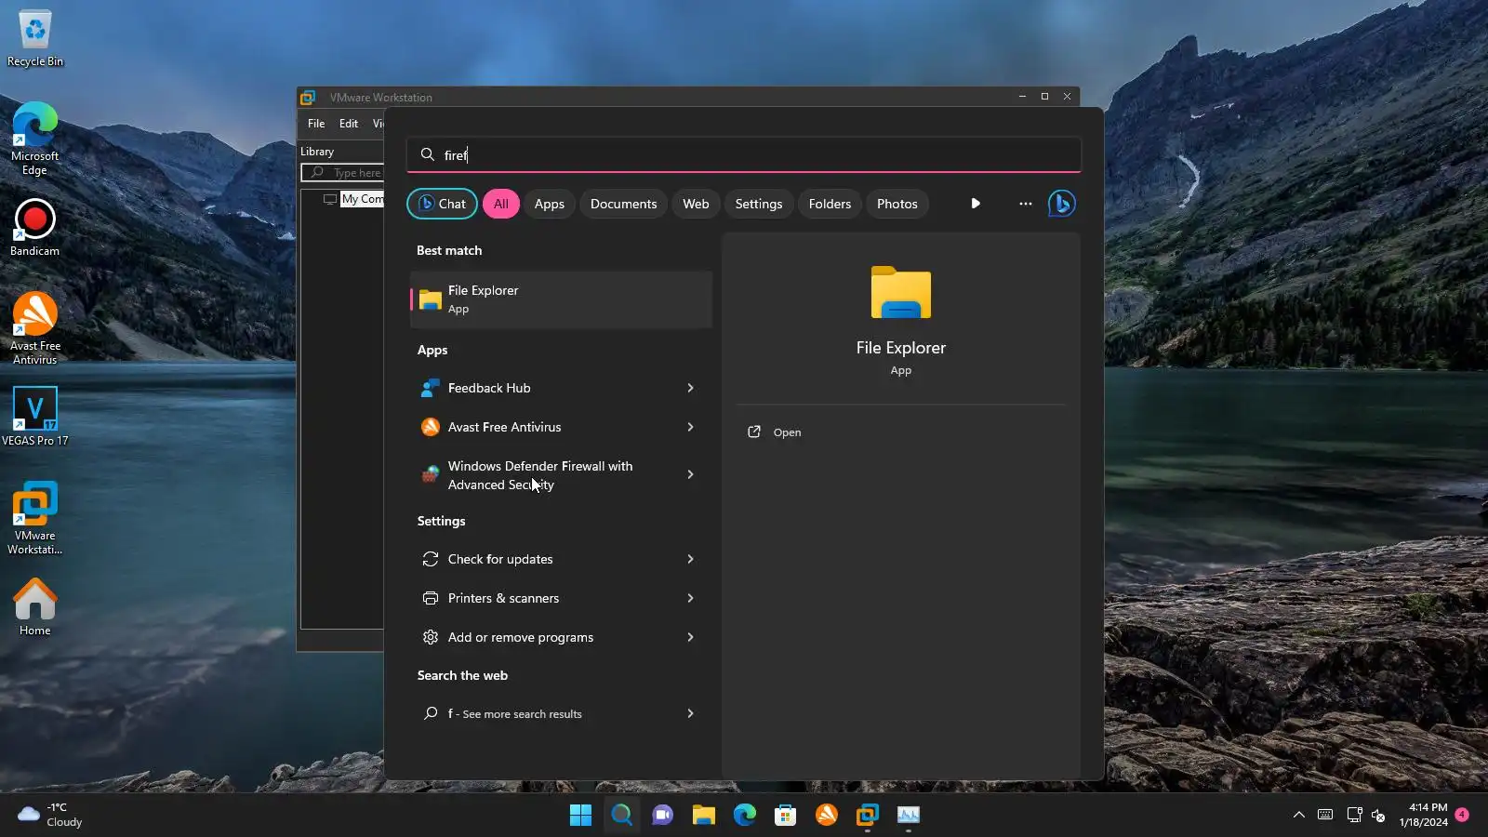Open Printers & scanners setting
Screen dimensions: 1488x837
(x=543, y=598)
